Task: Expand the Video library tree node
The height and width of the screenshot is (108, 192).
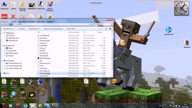Action: 5,48
